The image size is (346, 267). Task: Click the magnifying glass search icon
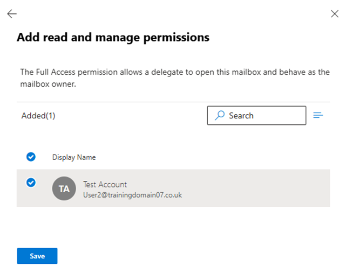(220, 115)
